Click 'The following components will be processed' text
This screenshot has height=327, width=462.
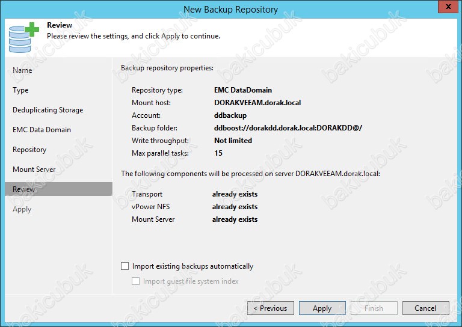pos(250,174)
